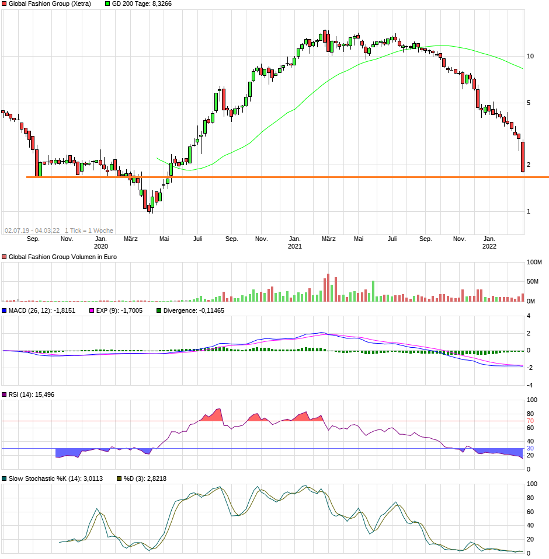Click the blue MACD legend swatch
The height and width of the screenshot is (559, 549).
pyautogui.click(x=4, y=311)
